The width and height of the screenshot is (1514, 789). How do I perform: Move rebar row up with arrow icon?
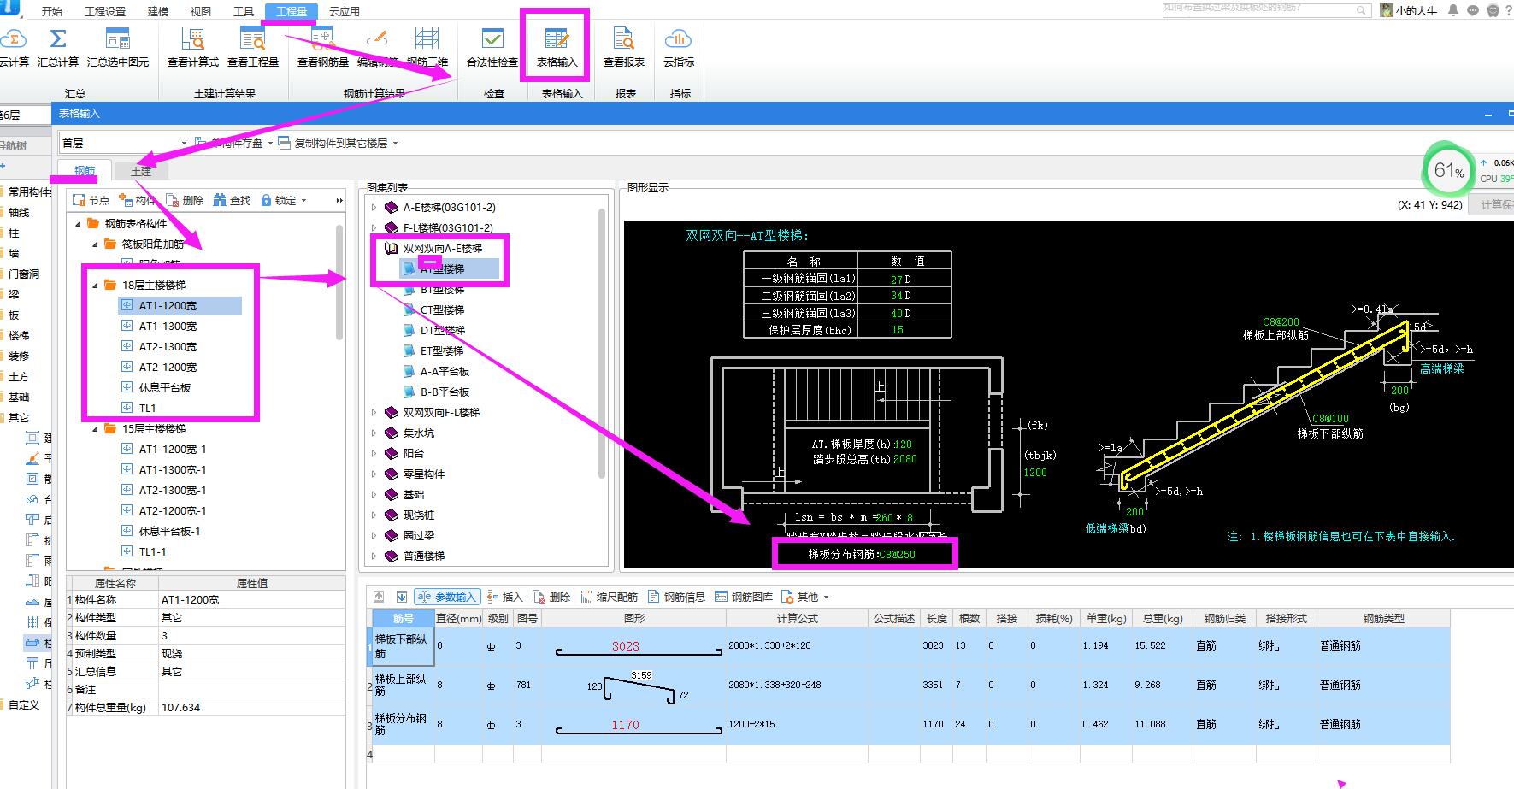coord(379,597)
